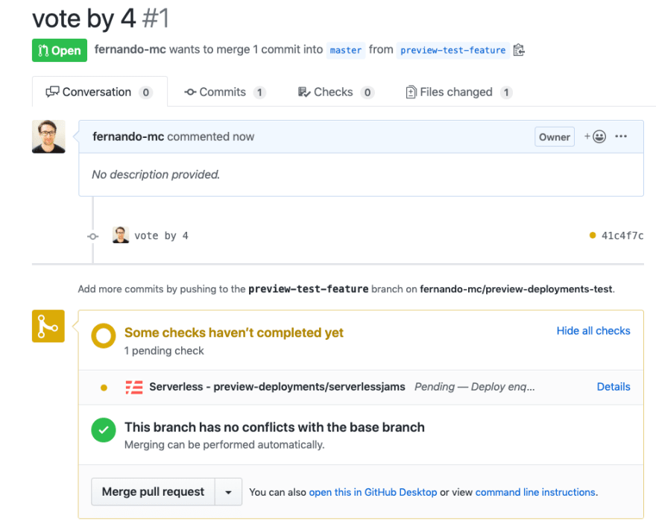Switch to the Checks tab
The height and width of the screenshot is (527, 656).
tap(335, 92)
